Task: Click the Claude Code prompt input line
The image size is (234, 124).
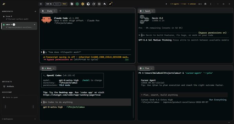Action: point(86,52)
